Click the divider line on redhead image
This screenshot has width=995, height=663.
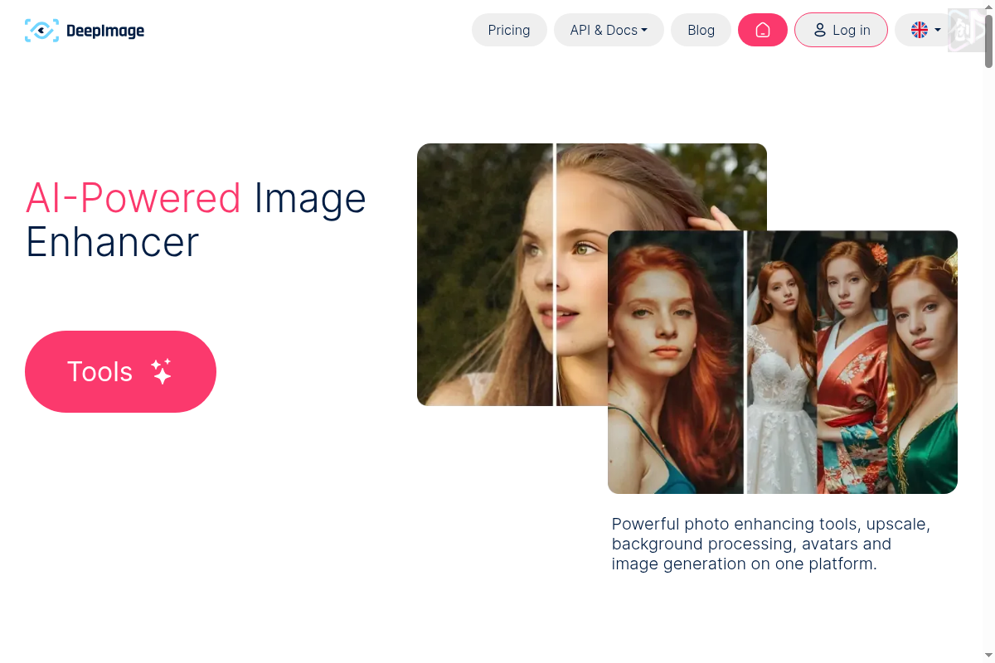pyautogui.click(x=745, y=362)
